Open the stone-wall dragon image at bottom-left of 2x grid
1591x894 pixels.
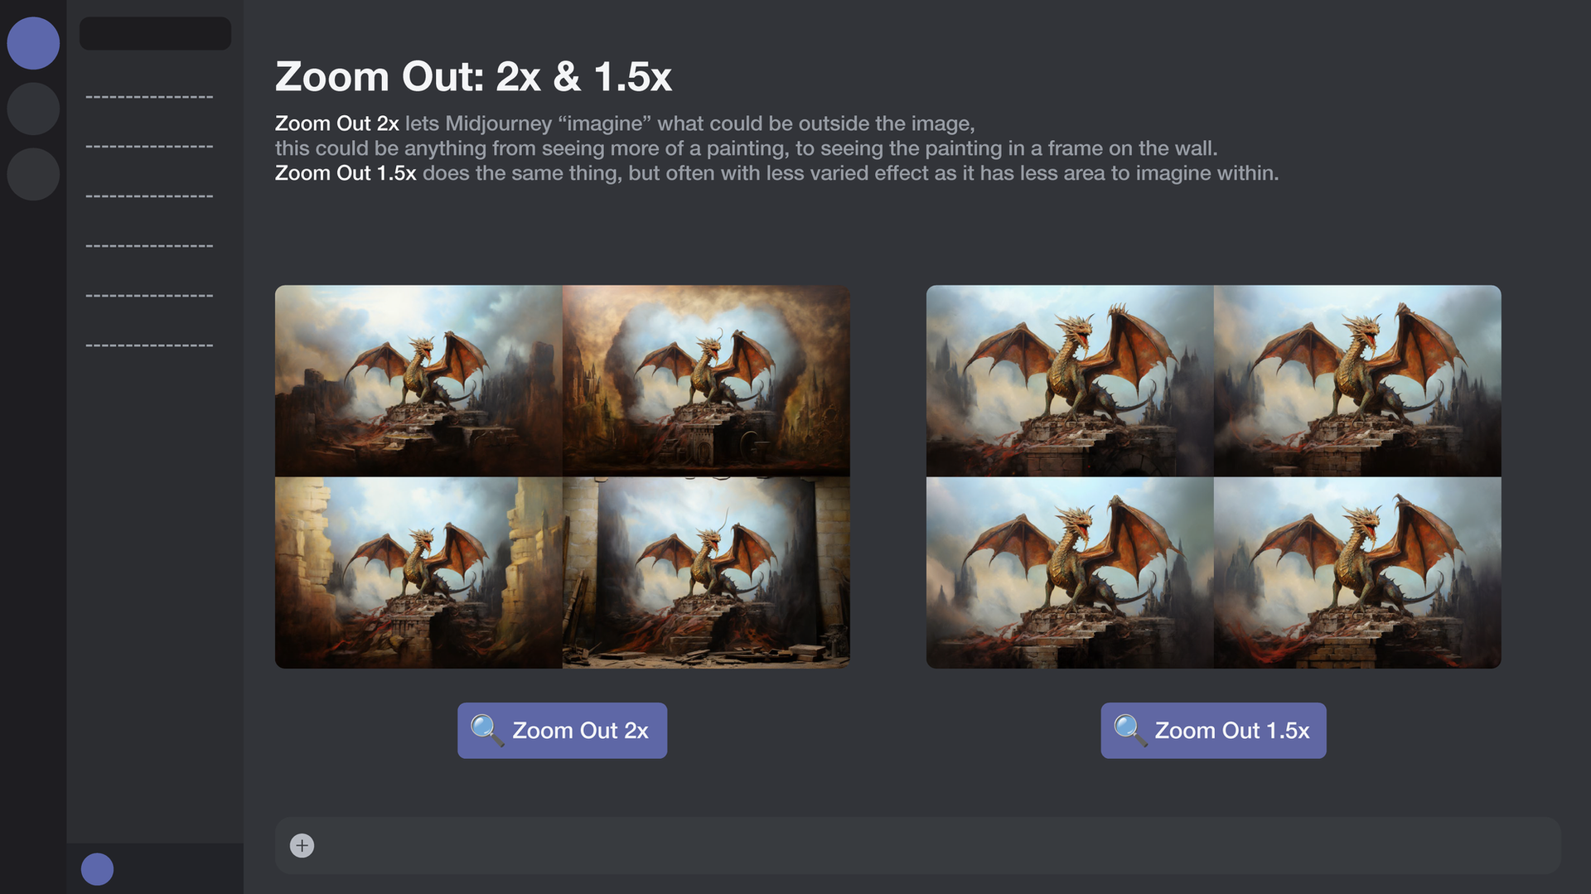click(x=418, y=573)
